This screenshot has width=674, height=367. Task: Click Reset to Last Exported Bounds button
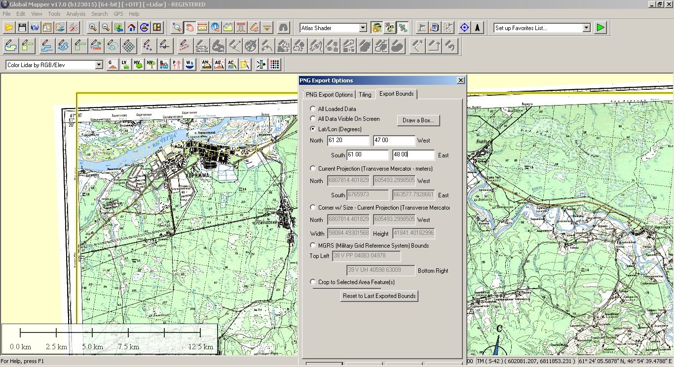[379, 296]
